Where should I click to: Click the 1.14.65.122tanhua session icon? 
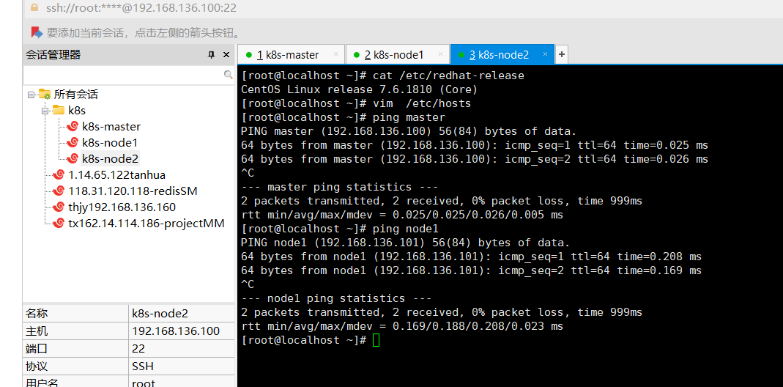pyautogui.click(x=59, y=174)
